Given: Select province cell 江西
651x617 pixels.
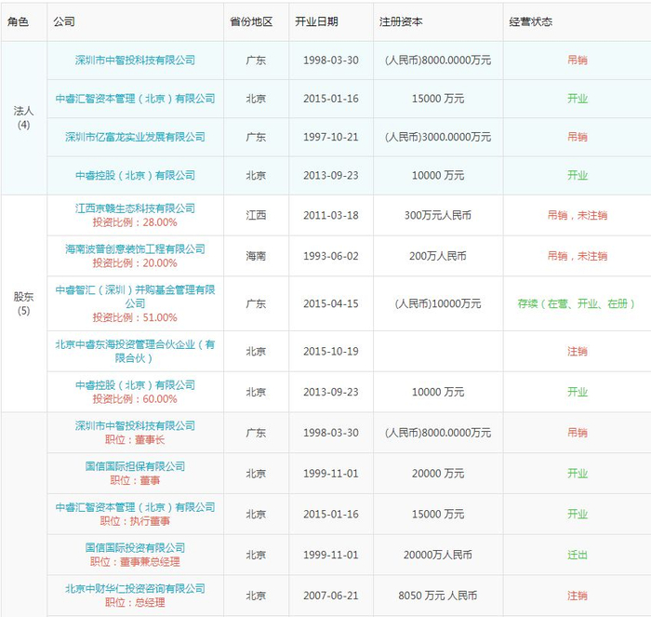Looking at the screenshot, I should pyautogui.click(x=256, y=215).
